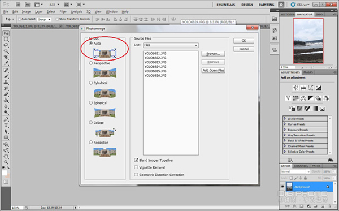Open the Filter menu
339x211 pixels.
(63, 12)
